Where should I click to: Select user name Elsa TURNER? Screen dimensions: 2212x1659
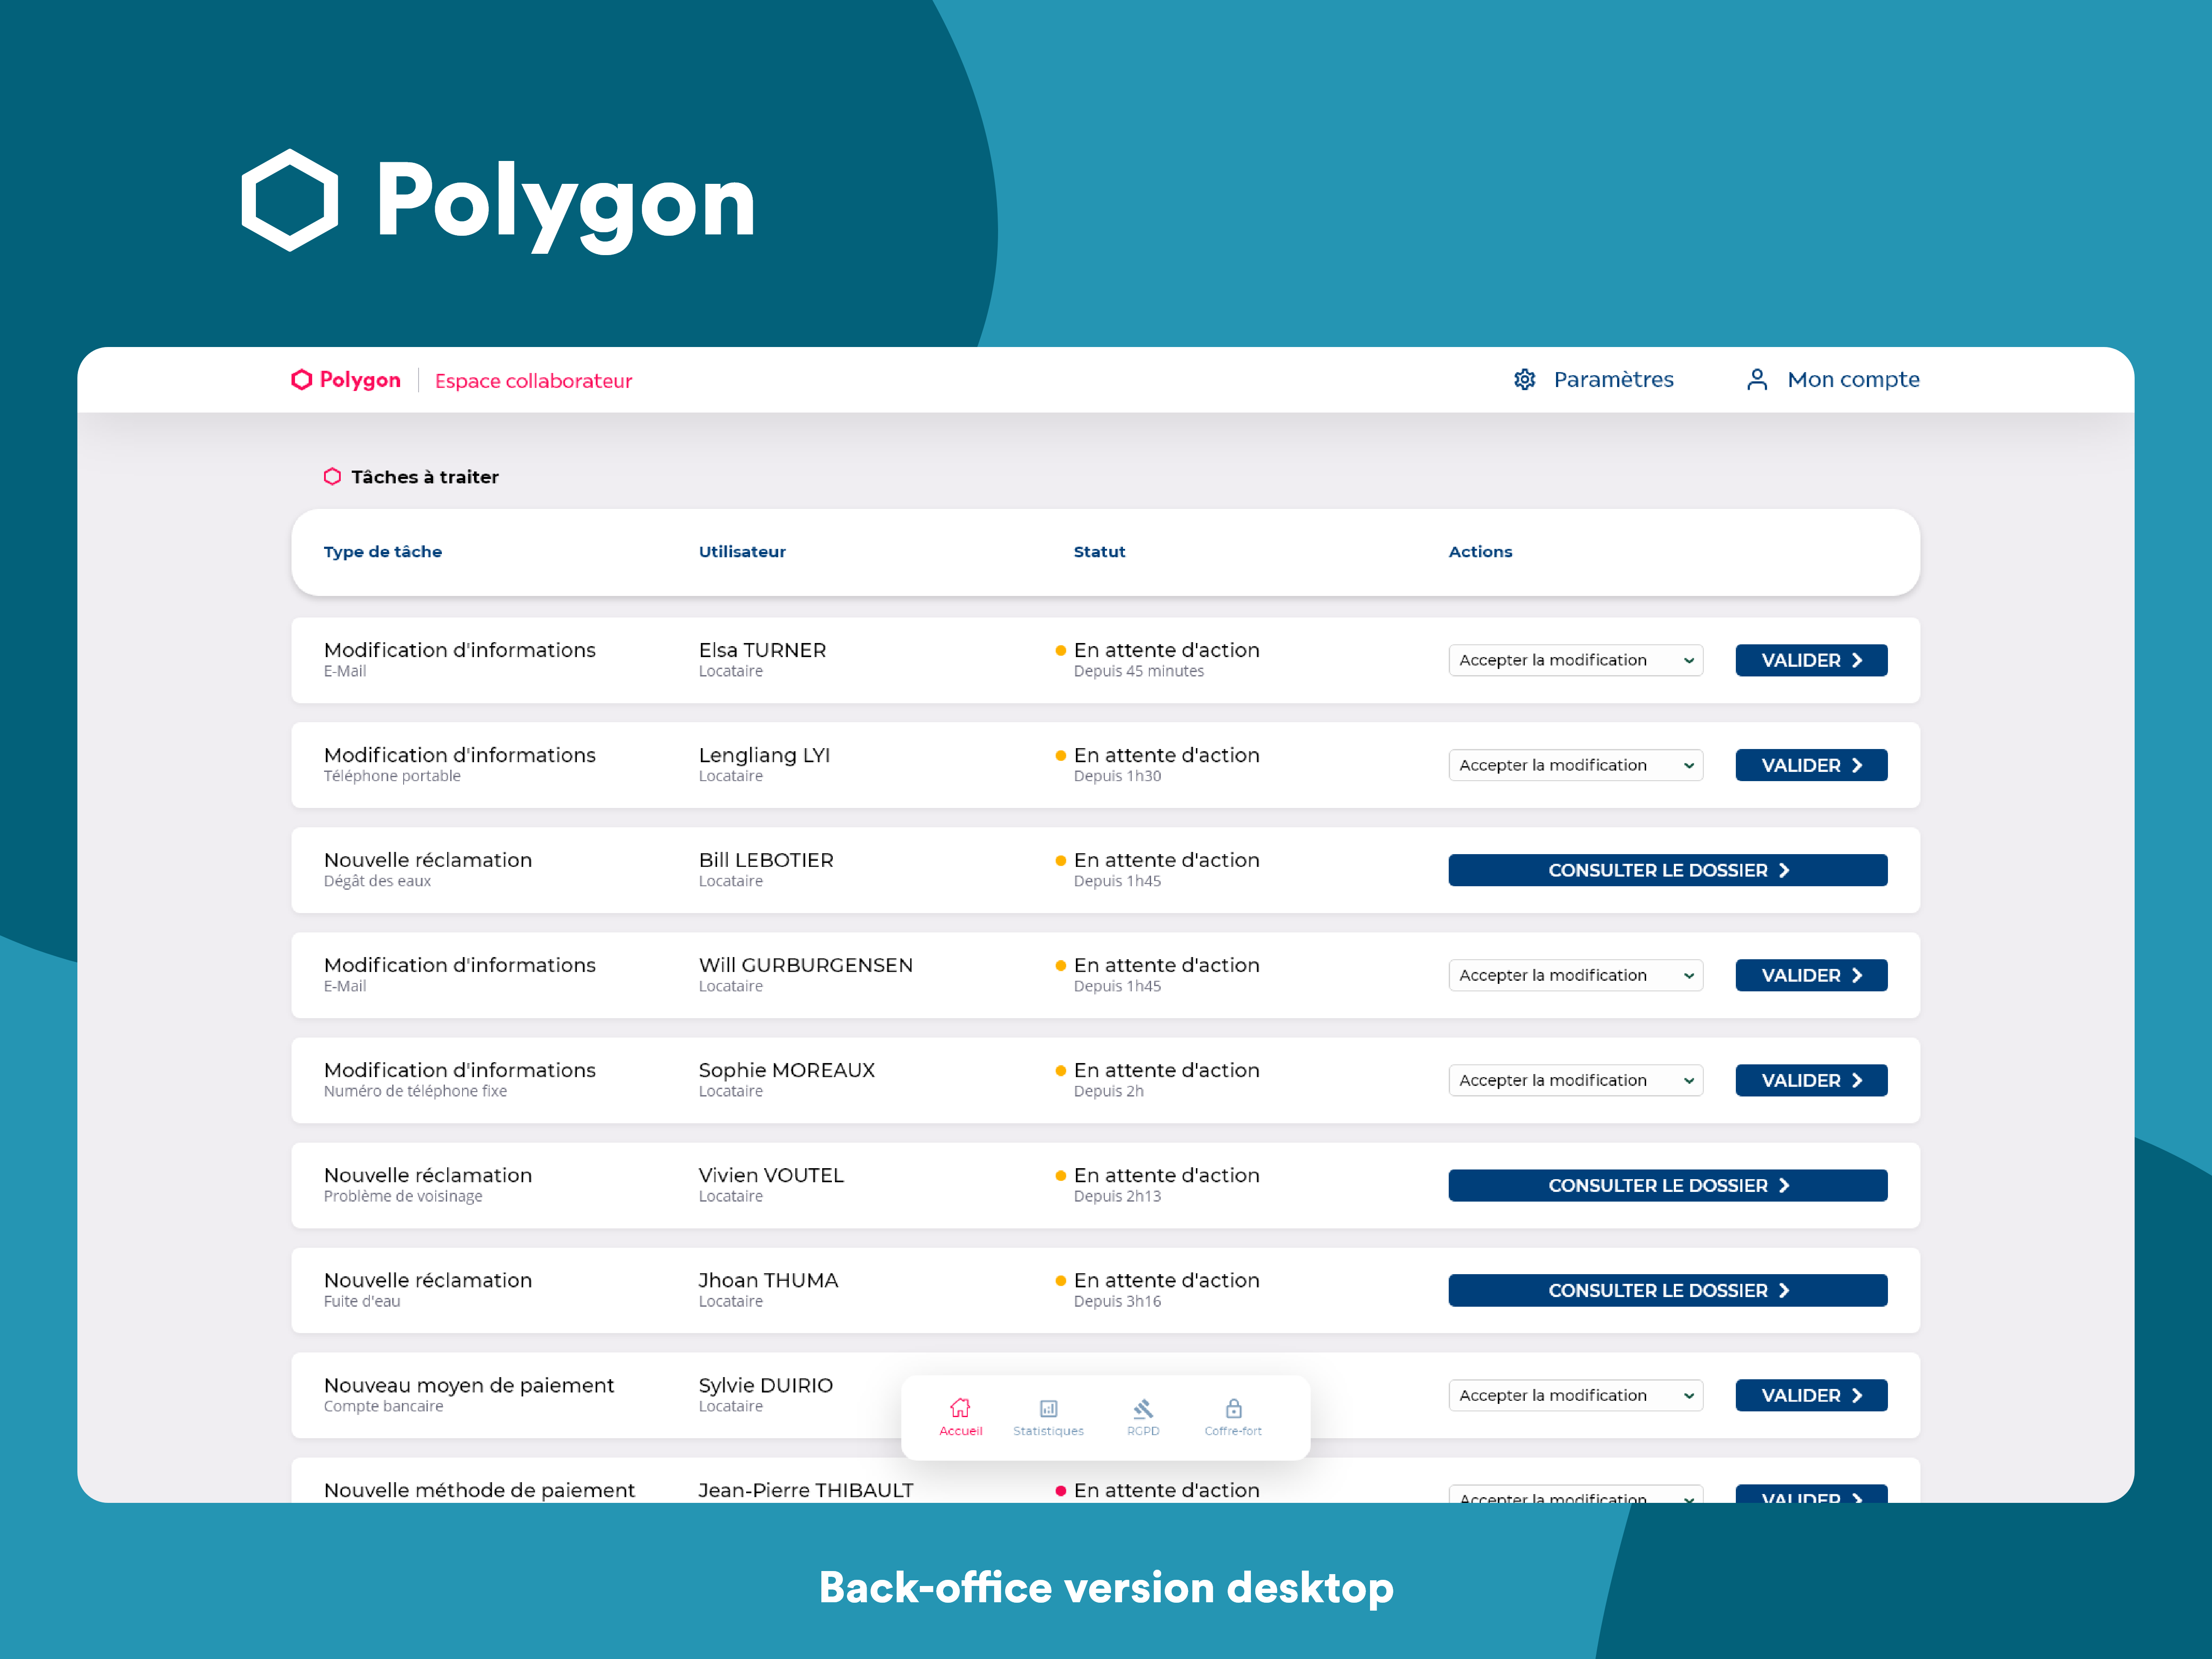(x=762, y=650)
